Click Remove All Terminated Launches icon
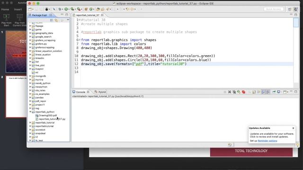Screen dimensions: 303x170 coord(234,92)
